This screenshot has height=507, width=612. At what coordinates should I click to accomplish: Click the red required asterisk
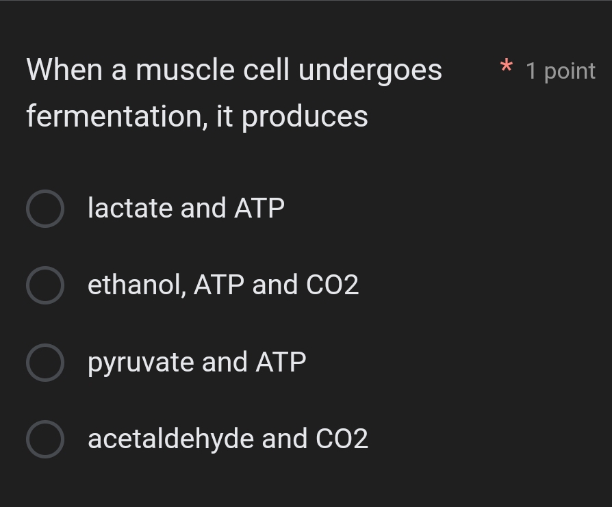[506, 67]
